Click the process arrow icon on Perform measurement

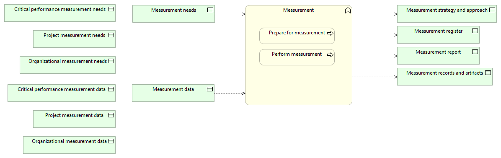(331, 54)
